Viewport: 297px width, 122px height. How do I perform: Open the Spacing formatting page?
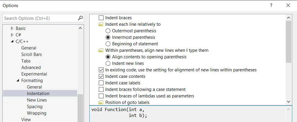pos(35,107)
